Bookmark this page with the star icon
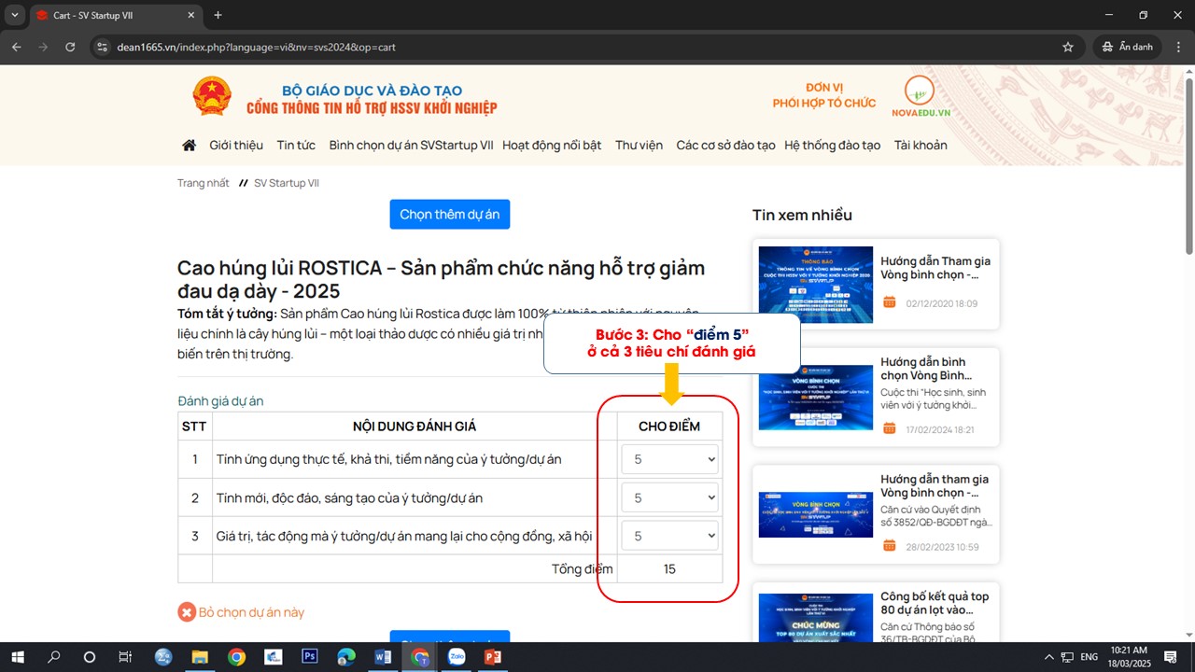Screen dimensions: 1195x672 [x=1068, y=47]
